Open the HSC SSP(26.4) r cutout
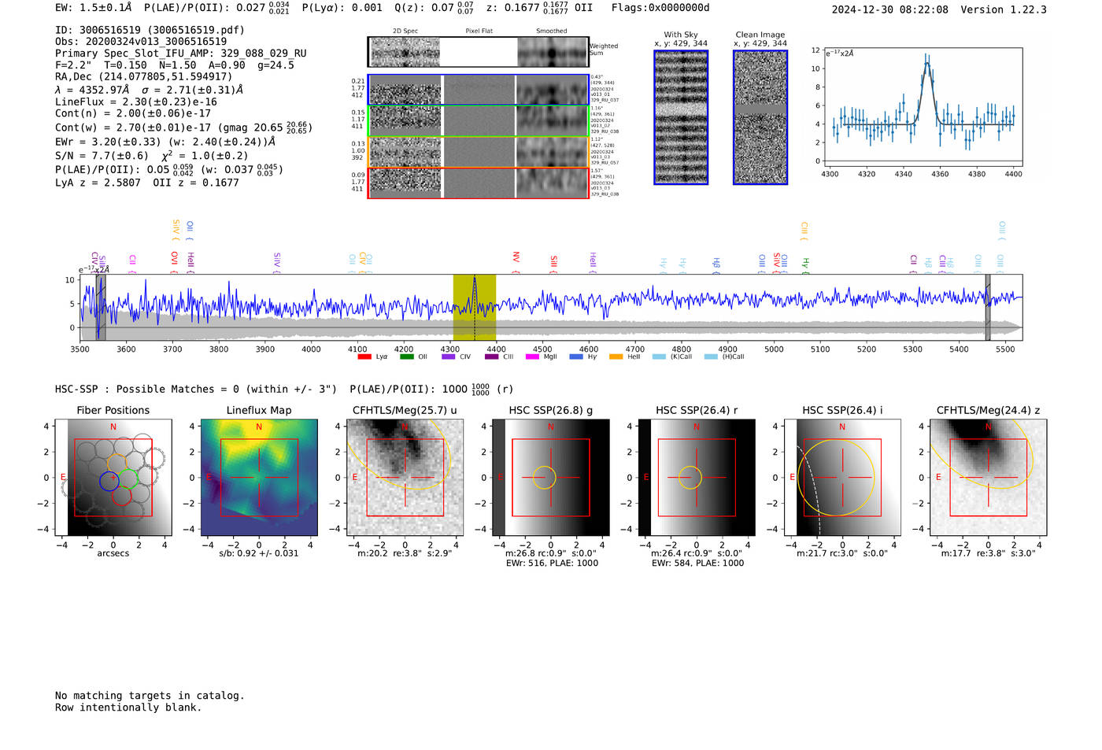 (x=697, y=477)
